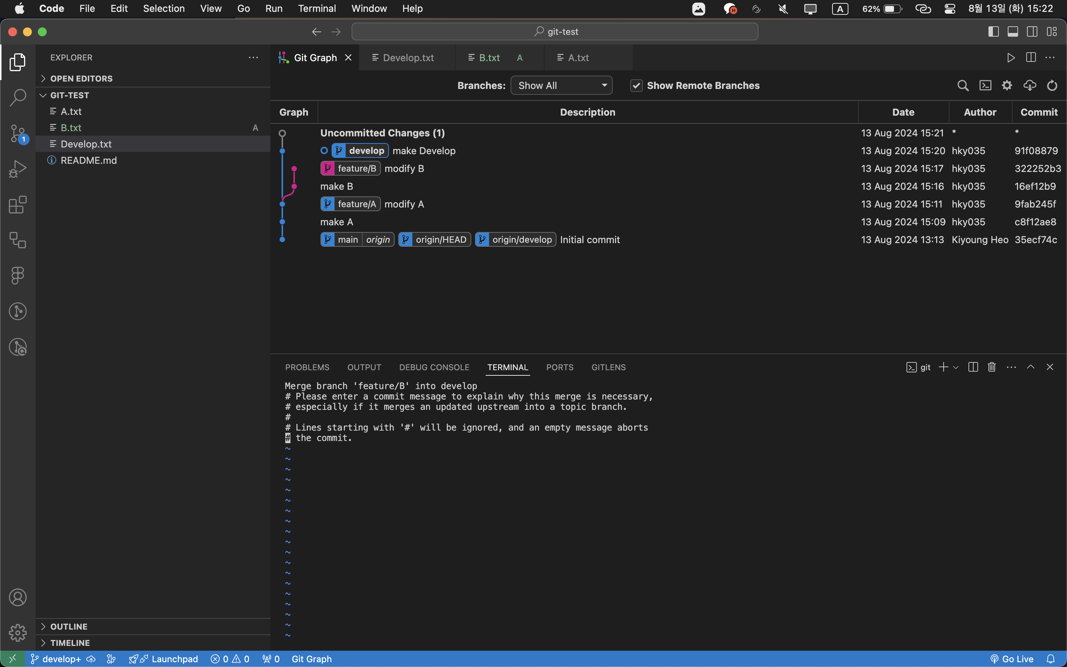Open terminal panel More Actions ellipsis

click(1011, 367)
